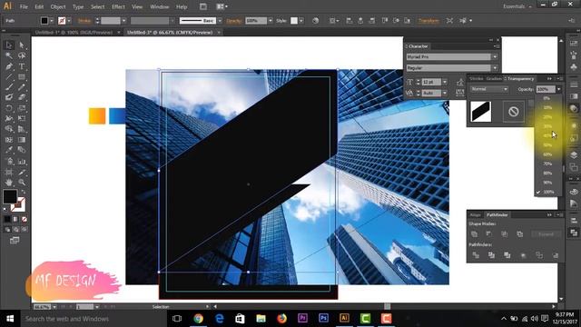Pick the Rotate tool
The image size is (581, 327).
point(9,108)
